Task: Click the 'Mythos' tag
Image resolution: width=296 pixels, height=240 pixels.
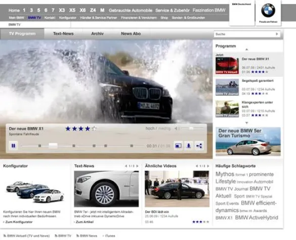Action: pyautogui.click(x=225, y=174)
